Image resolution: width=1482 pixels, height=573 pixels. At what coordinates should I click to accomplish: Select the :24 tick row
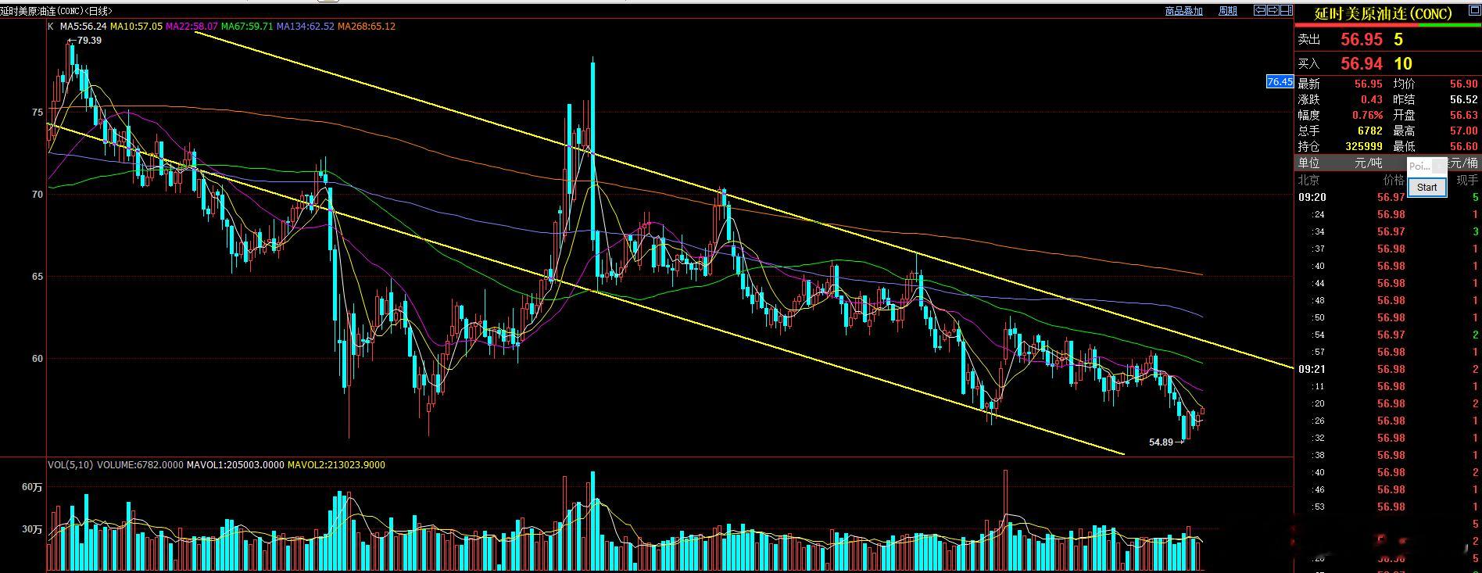(x=1388, y=214)
